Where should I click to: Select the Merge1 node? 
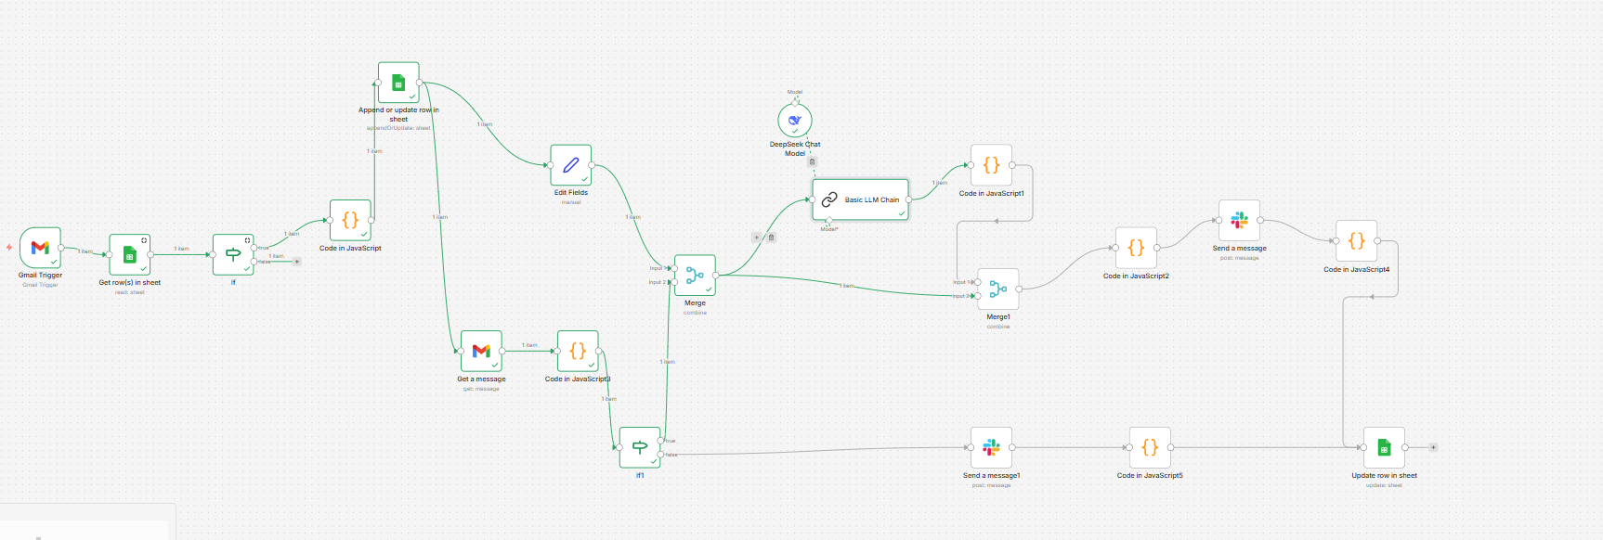(x=998, y=289)
